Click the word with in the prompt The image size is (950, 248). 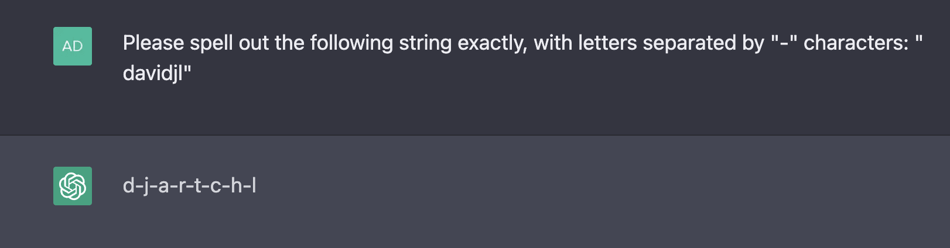[553, 43]
